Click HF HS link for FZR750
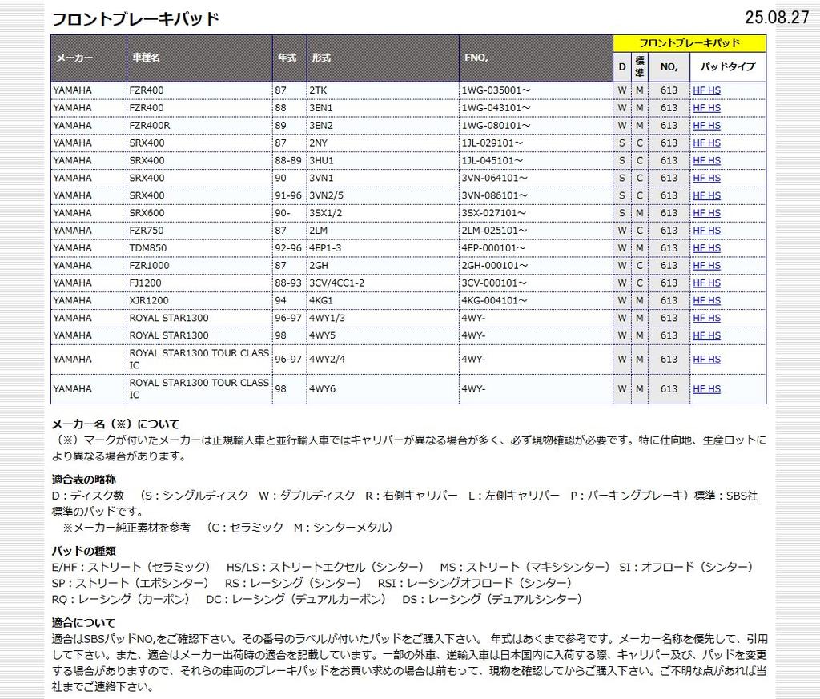The image size is (820, 699). point(706,231)
